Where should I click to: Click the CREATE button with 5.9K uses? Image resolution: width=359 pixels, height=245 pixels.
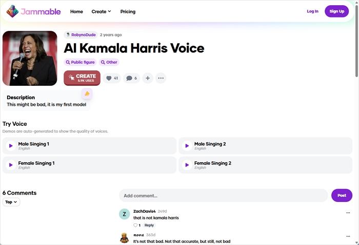82,78
